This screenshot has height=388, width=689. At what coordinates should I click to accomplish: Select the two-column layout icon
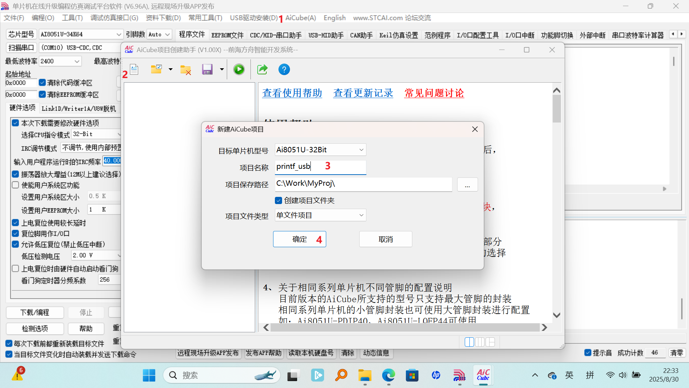480,342
